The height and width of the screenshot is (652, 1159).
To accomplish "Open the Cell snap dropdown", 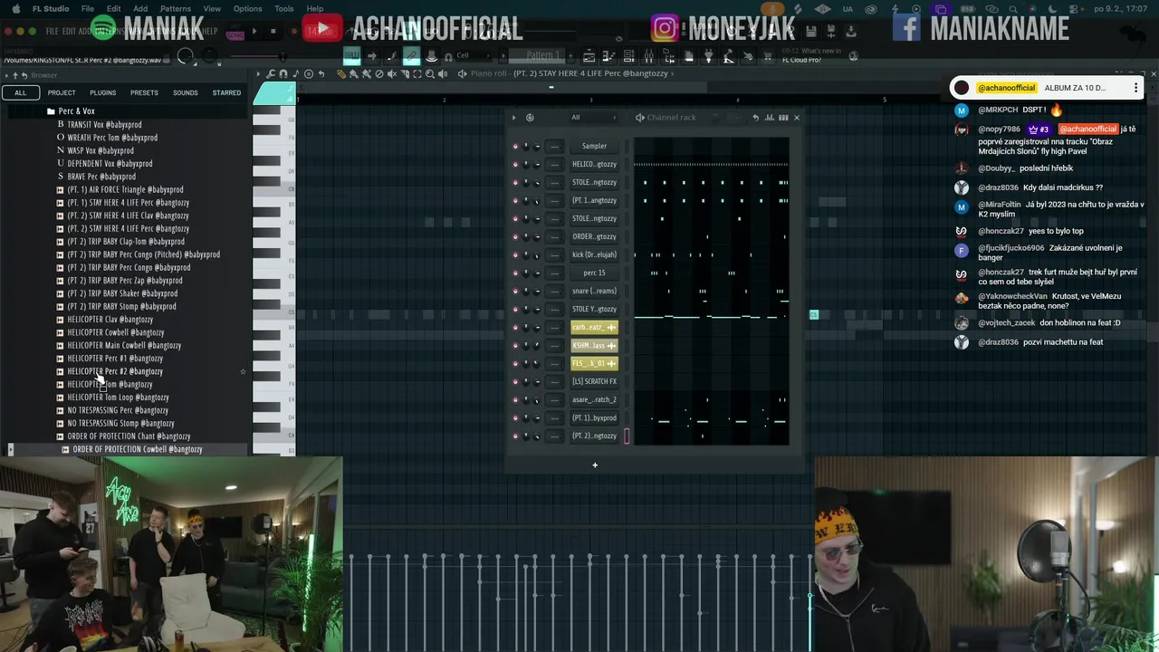I will [x=476, y=55].
